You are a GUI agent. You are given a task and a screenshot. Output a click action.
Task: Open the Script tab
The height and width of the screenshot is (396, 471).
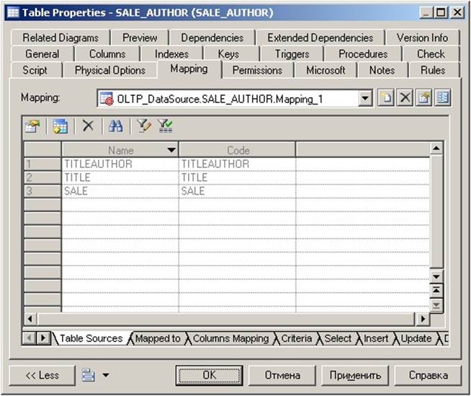(x=35, y=70)
